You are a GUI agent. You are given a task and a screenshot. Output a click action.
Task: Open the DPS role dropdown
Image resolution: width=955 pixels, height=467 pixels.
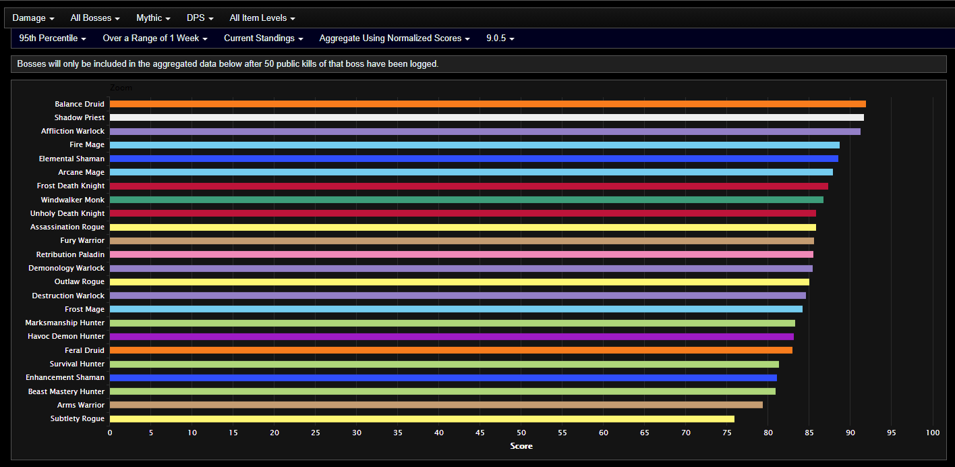pyautogui.click(x=200, y=18)
